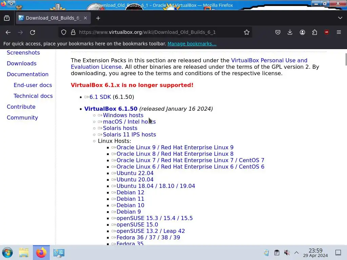Open Screenshots in the sidebar

(23, 52)
